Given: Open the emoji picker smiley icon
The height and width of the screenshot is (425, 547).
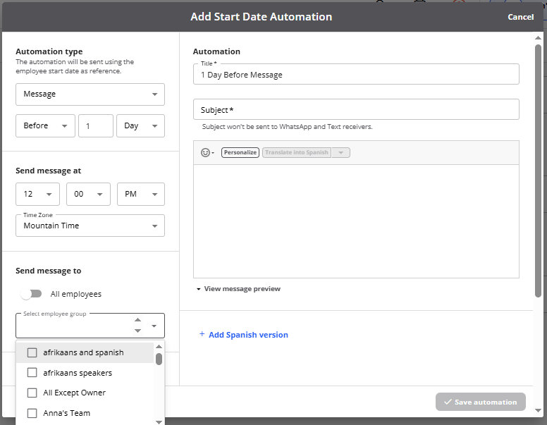Looking at the screenshot, I should pyautogui.click(x=206, y=152).
